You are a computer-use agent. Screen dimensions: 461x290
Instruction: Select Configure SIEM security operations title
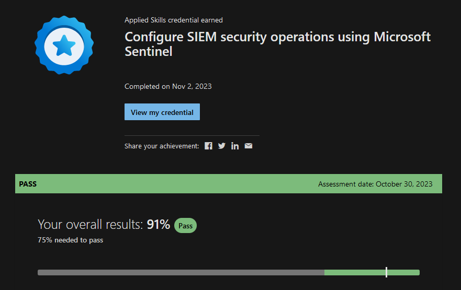[x=277, y=44]
